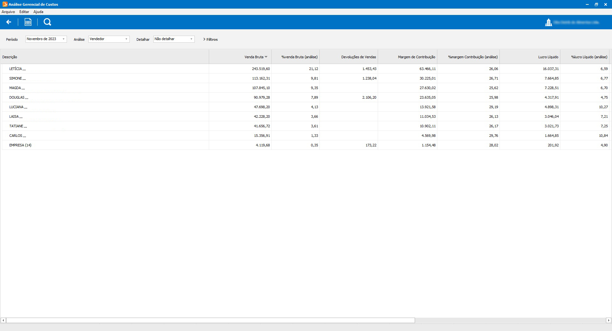Image resolution: width=612 pixels, height=331 pixels.
Task: Click the %venda Bruta (análise) column header
Action: tap(295, 57)
